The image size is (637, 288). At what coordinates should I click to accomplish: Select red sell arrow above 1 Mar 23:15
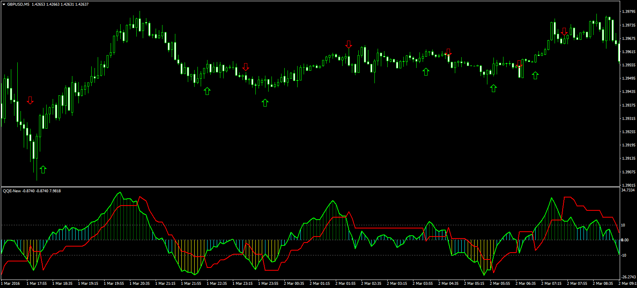246,67
